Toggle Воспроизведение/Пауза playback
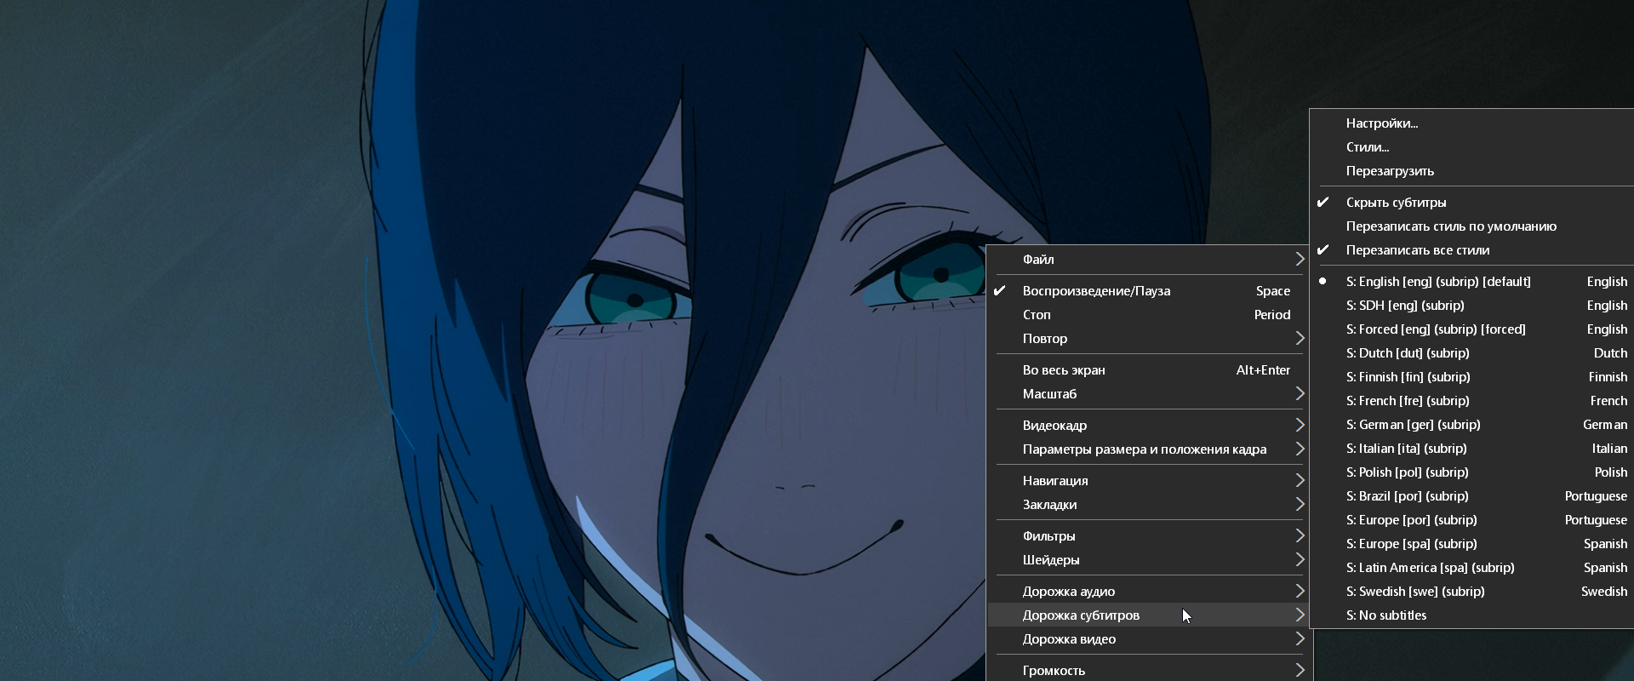Screen dimensions: 1634x681 click(x=1149, y=291)
